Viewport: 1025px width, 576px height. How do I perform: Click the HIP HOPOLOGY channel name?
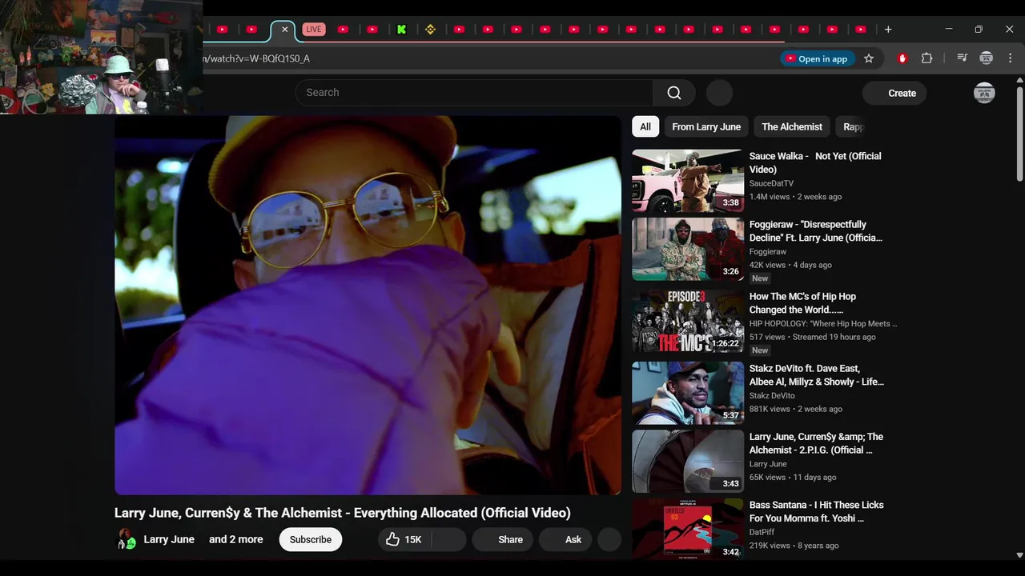pyautogui.click(x=823, y=324)
